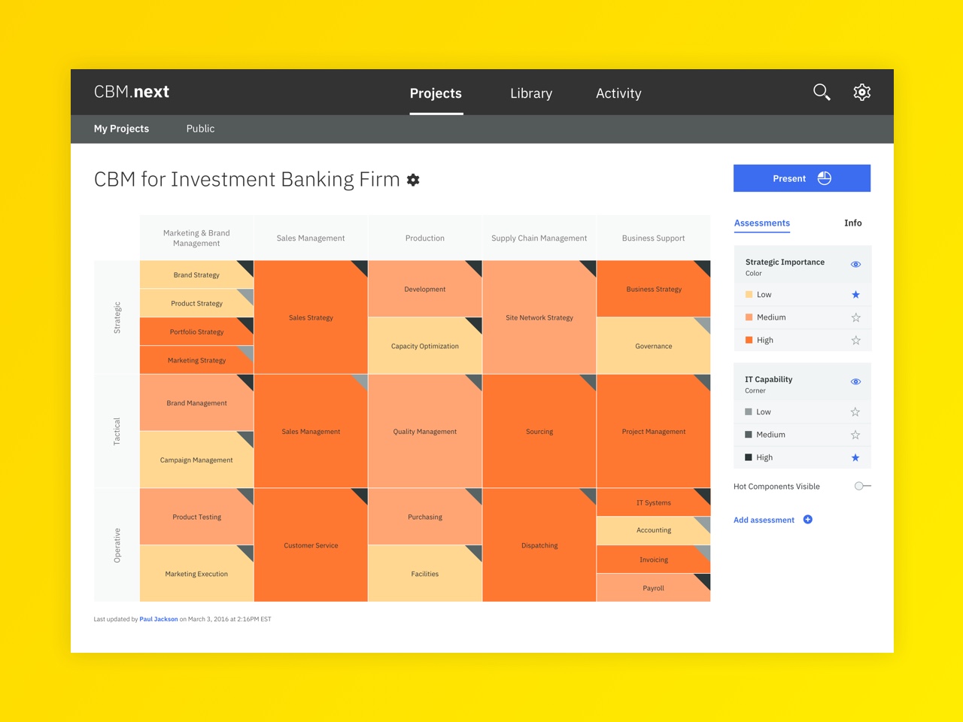Hide the Strategic Importance assessment via eye icon

pyautogui.click(x=855, y=265)
